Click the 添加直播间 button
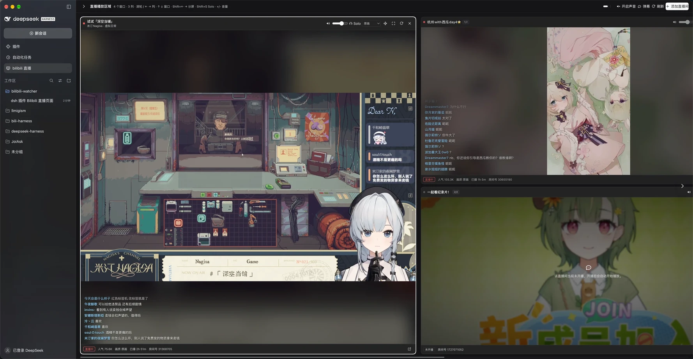693x359 pixels. [677, 6]
